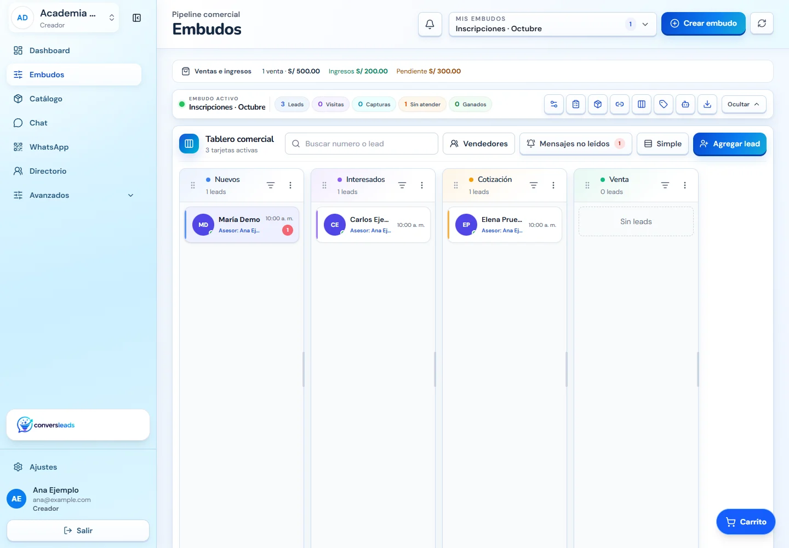Open the package box icon in the funnel toolbar

click(598, 104)
